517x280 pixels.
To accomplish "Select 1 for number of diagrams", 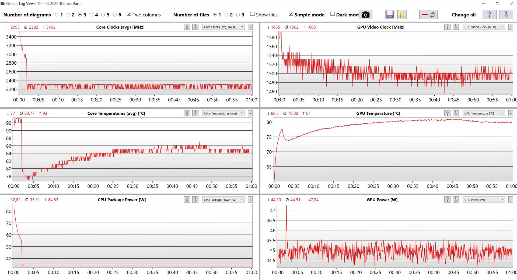I will [x=57, y=15].
